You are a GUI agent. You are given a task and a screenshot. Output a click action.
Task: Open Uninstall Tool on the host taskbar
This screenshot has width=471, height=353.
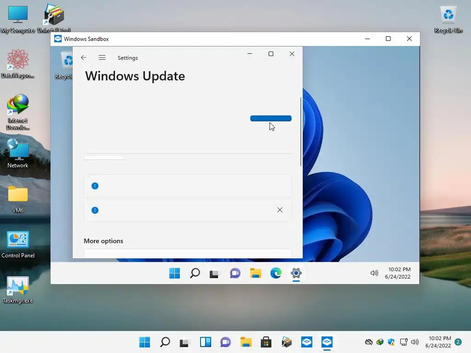(286, 342)
